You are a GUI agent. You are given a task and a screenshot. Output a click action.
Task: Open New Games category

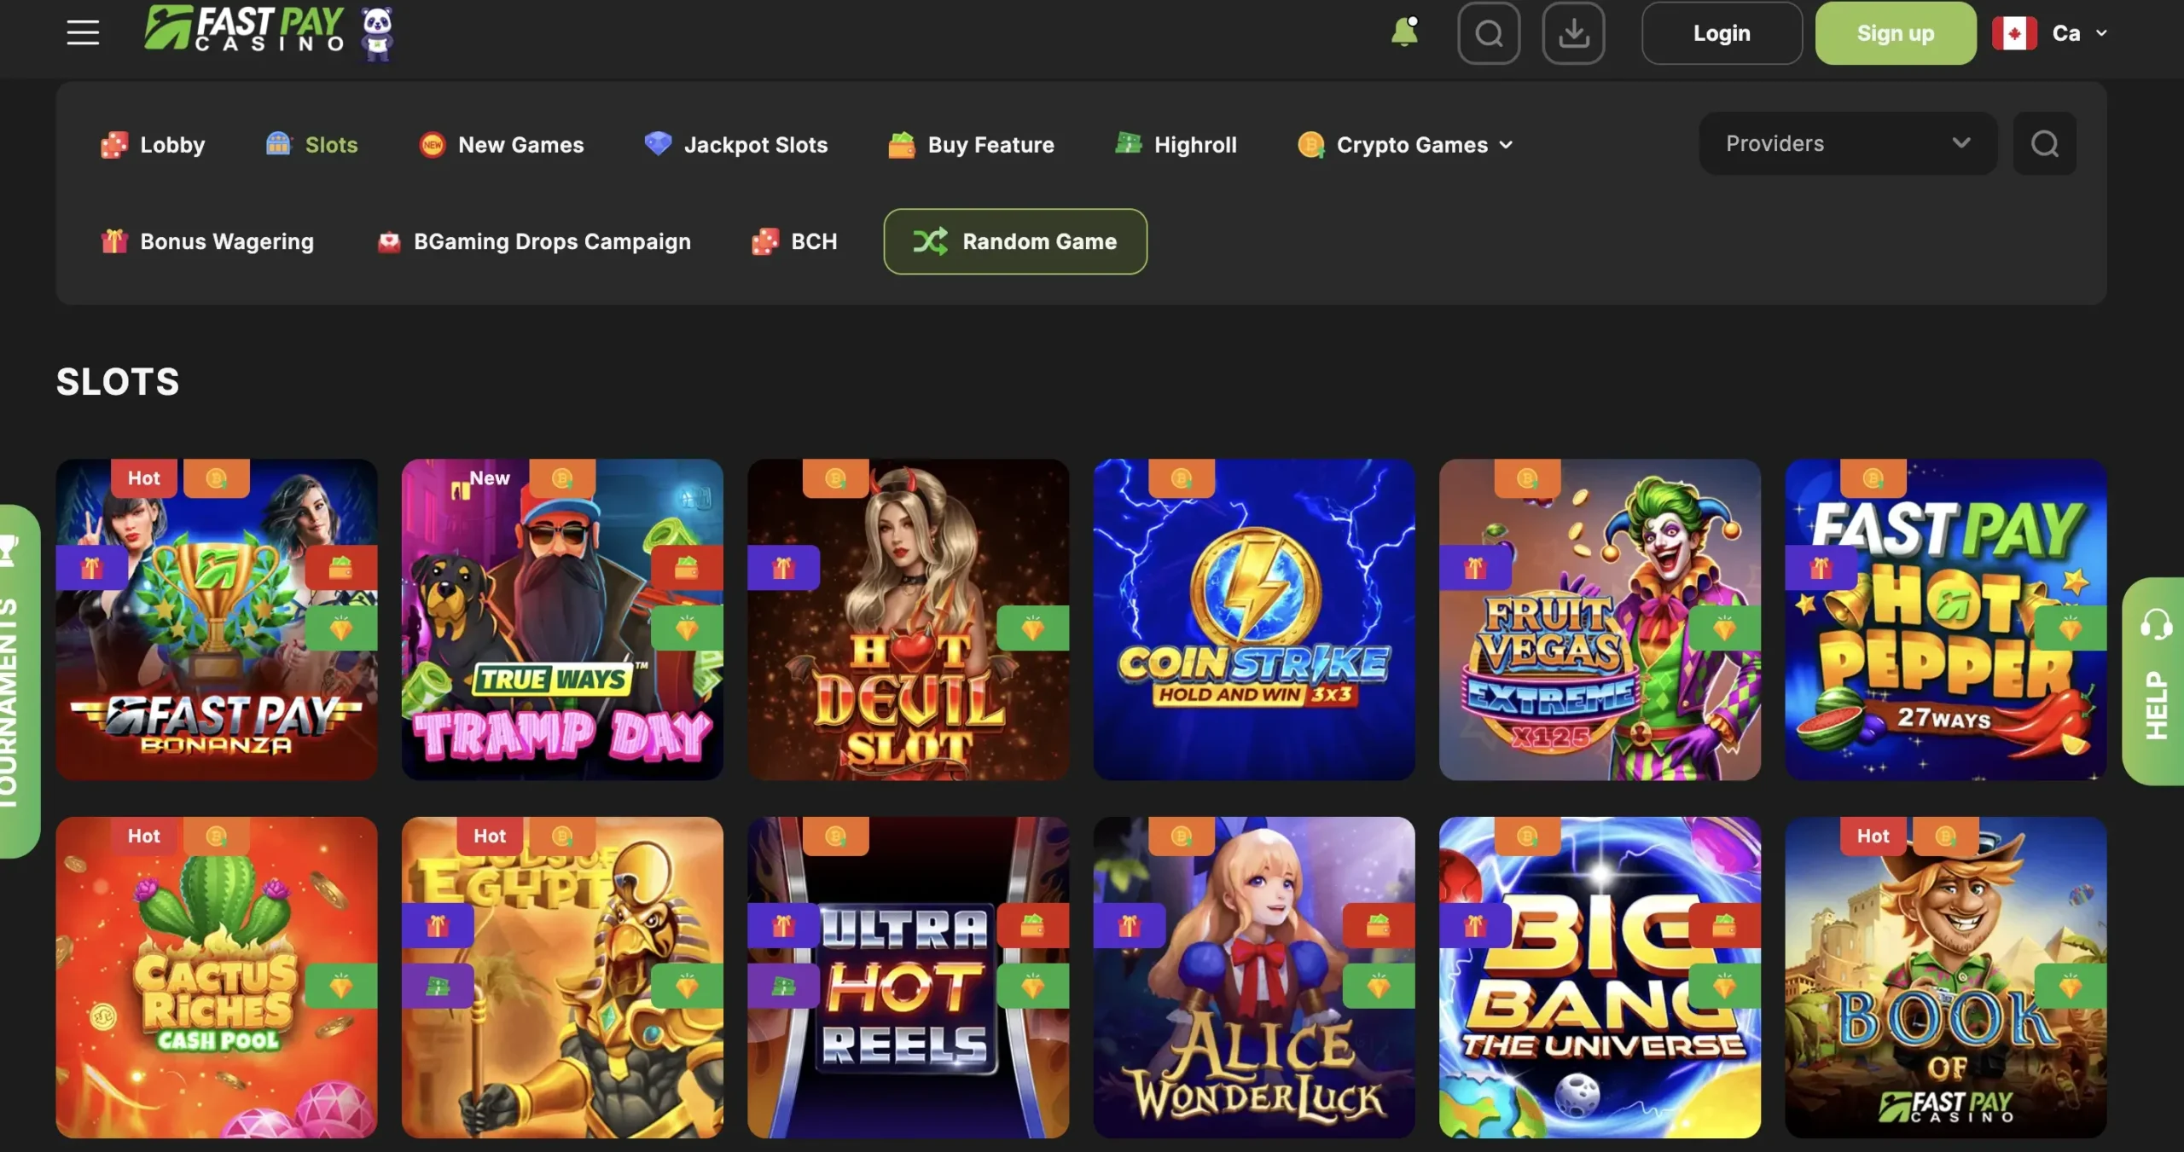[x=501, y=145]
